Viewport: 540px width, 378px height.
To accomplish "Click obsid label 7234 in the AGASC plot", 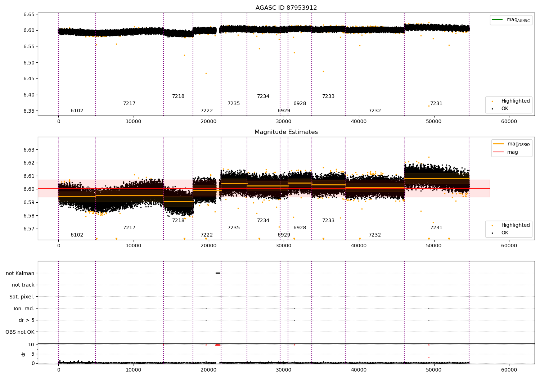I will tap(263, 96).
